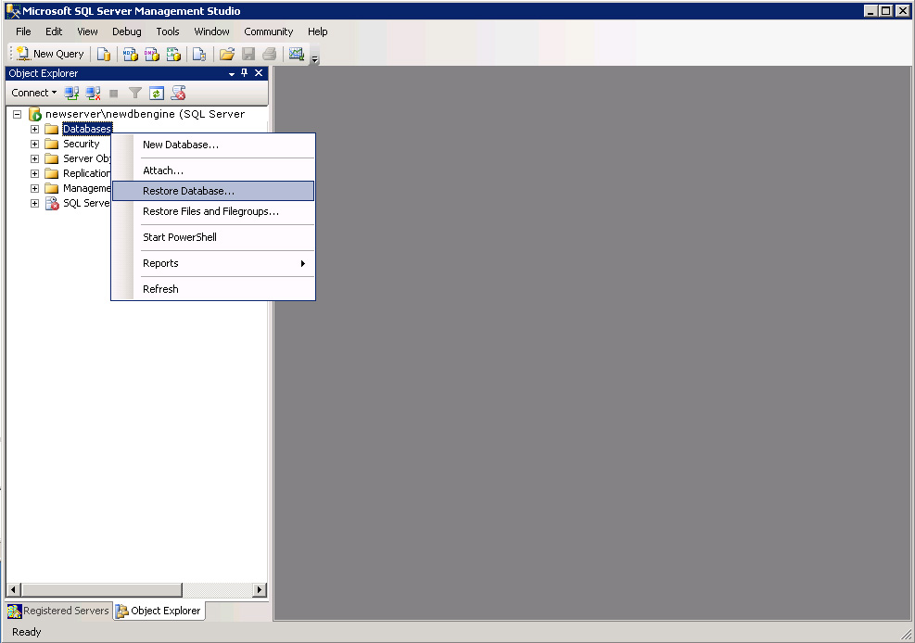Open the toolbar options overflow arrow
Screen dimensions: 915x643
click(315, 58)
